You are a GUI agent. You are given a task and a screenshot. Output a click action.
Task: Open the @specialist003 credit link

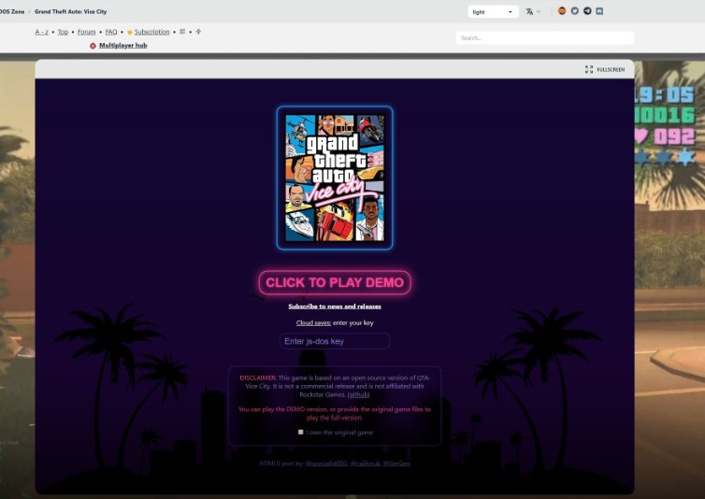[326, 463]
